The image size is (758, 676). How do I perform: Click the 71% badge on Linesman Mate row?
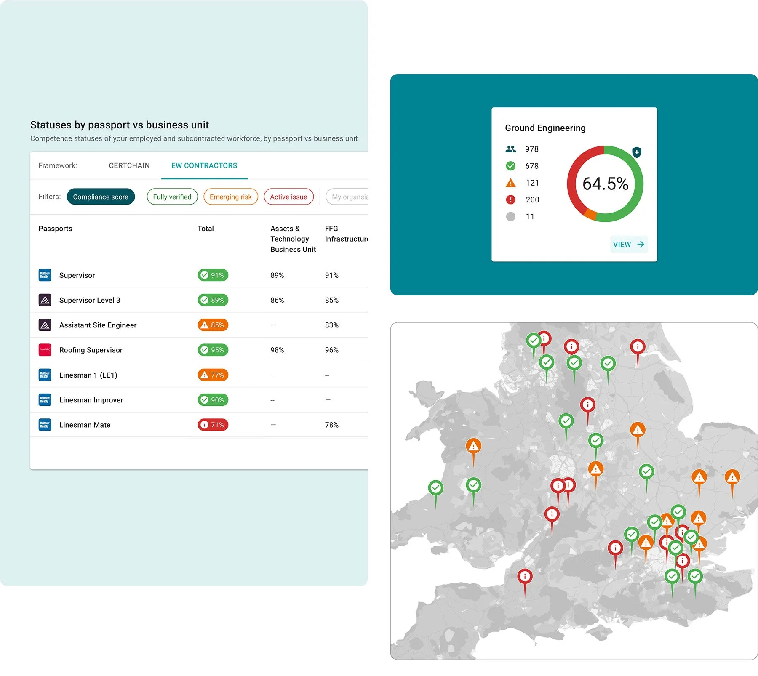tap(213, 425)
